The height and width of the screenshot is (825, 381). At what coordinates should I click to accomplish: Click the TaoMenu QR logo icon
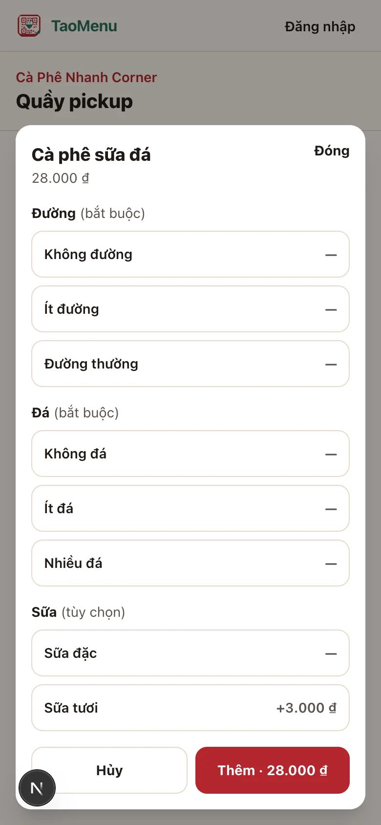point(29,25)
